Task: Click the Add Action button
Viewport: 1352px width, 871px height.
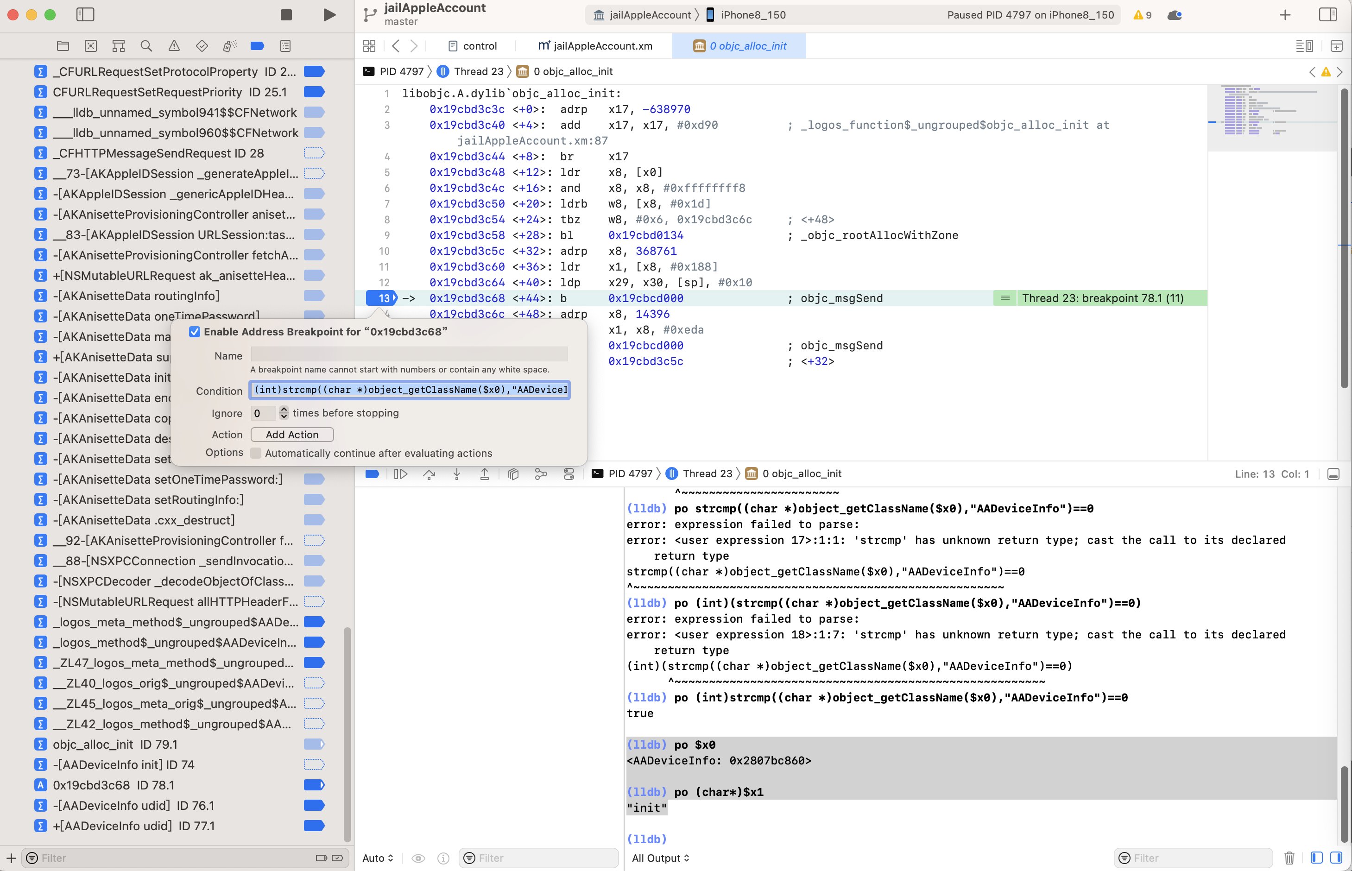Action: (292, 435)
